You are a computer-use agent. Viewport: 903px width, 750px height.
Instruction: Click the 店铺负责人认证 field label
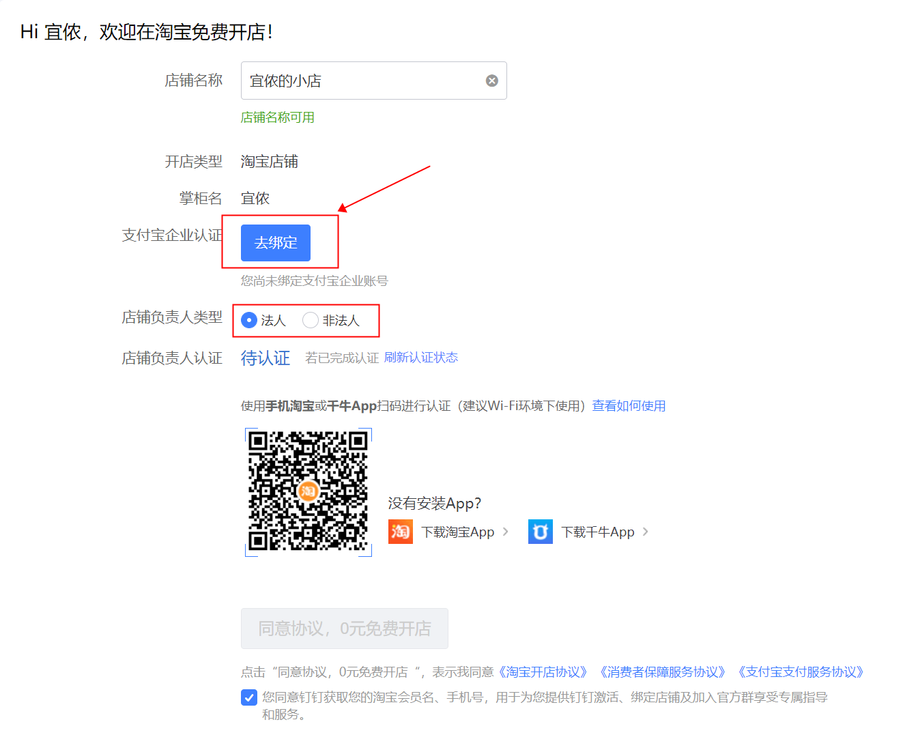tap(172, 358)
